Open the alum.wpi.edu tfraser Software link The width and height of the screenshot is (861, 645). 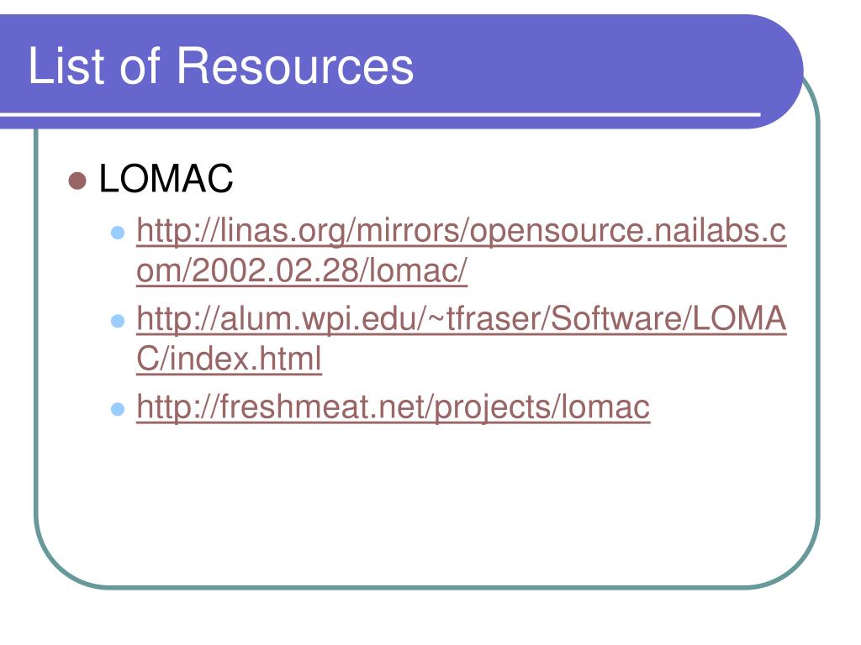tap(462, 318)
